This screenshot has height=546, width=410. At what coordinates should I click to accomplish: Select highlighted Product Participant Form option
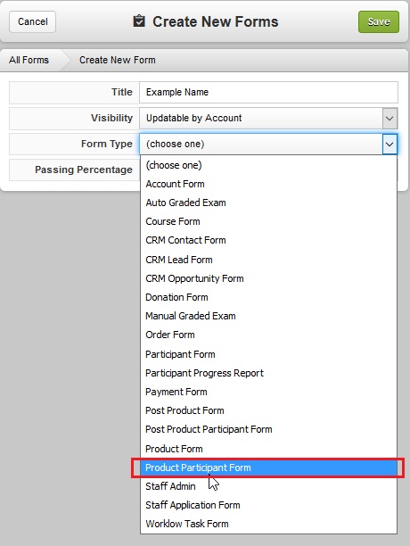pyautogui.click(x=268, y=467)
